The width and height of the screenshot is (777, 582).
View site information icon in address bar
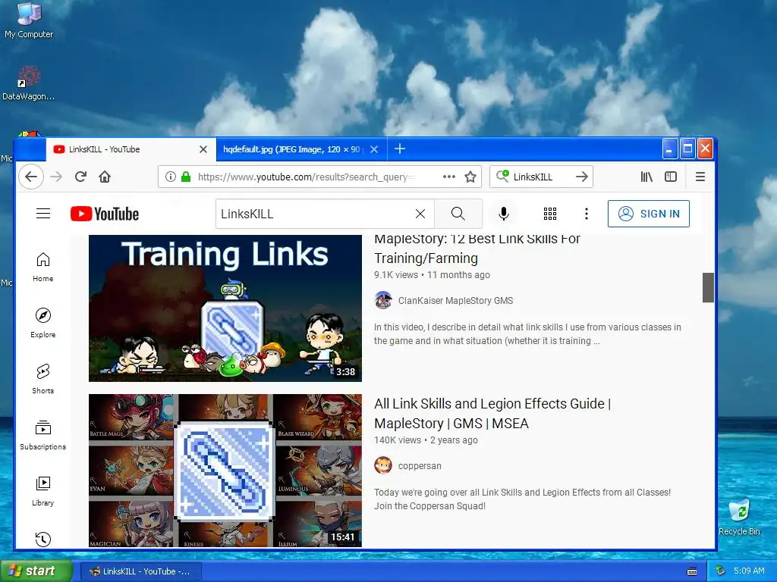171,177
